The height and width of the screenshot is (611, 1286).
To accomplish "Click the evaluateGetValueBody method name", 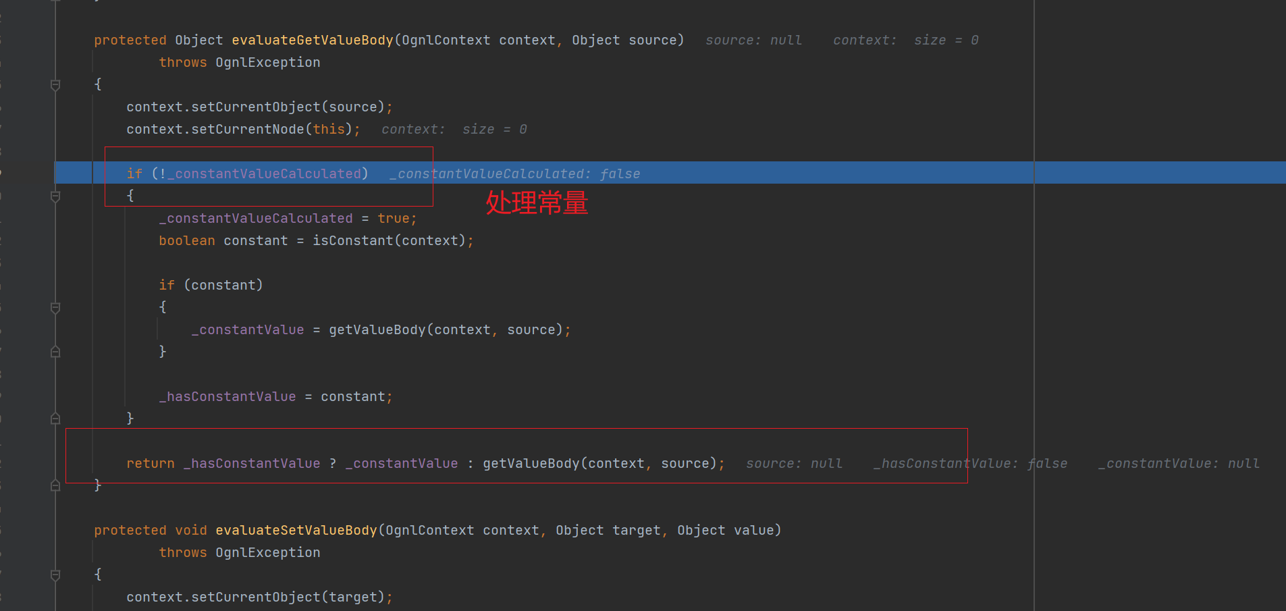I will click(313, 41).
